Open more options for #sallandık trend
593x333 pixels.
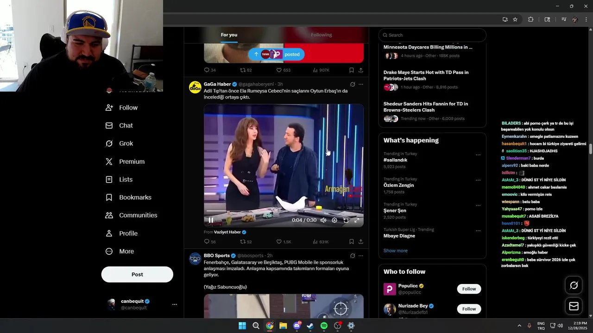(x=478, y=155)
